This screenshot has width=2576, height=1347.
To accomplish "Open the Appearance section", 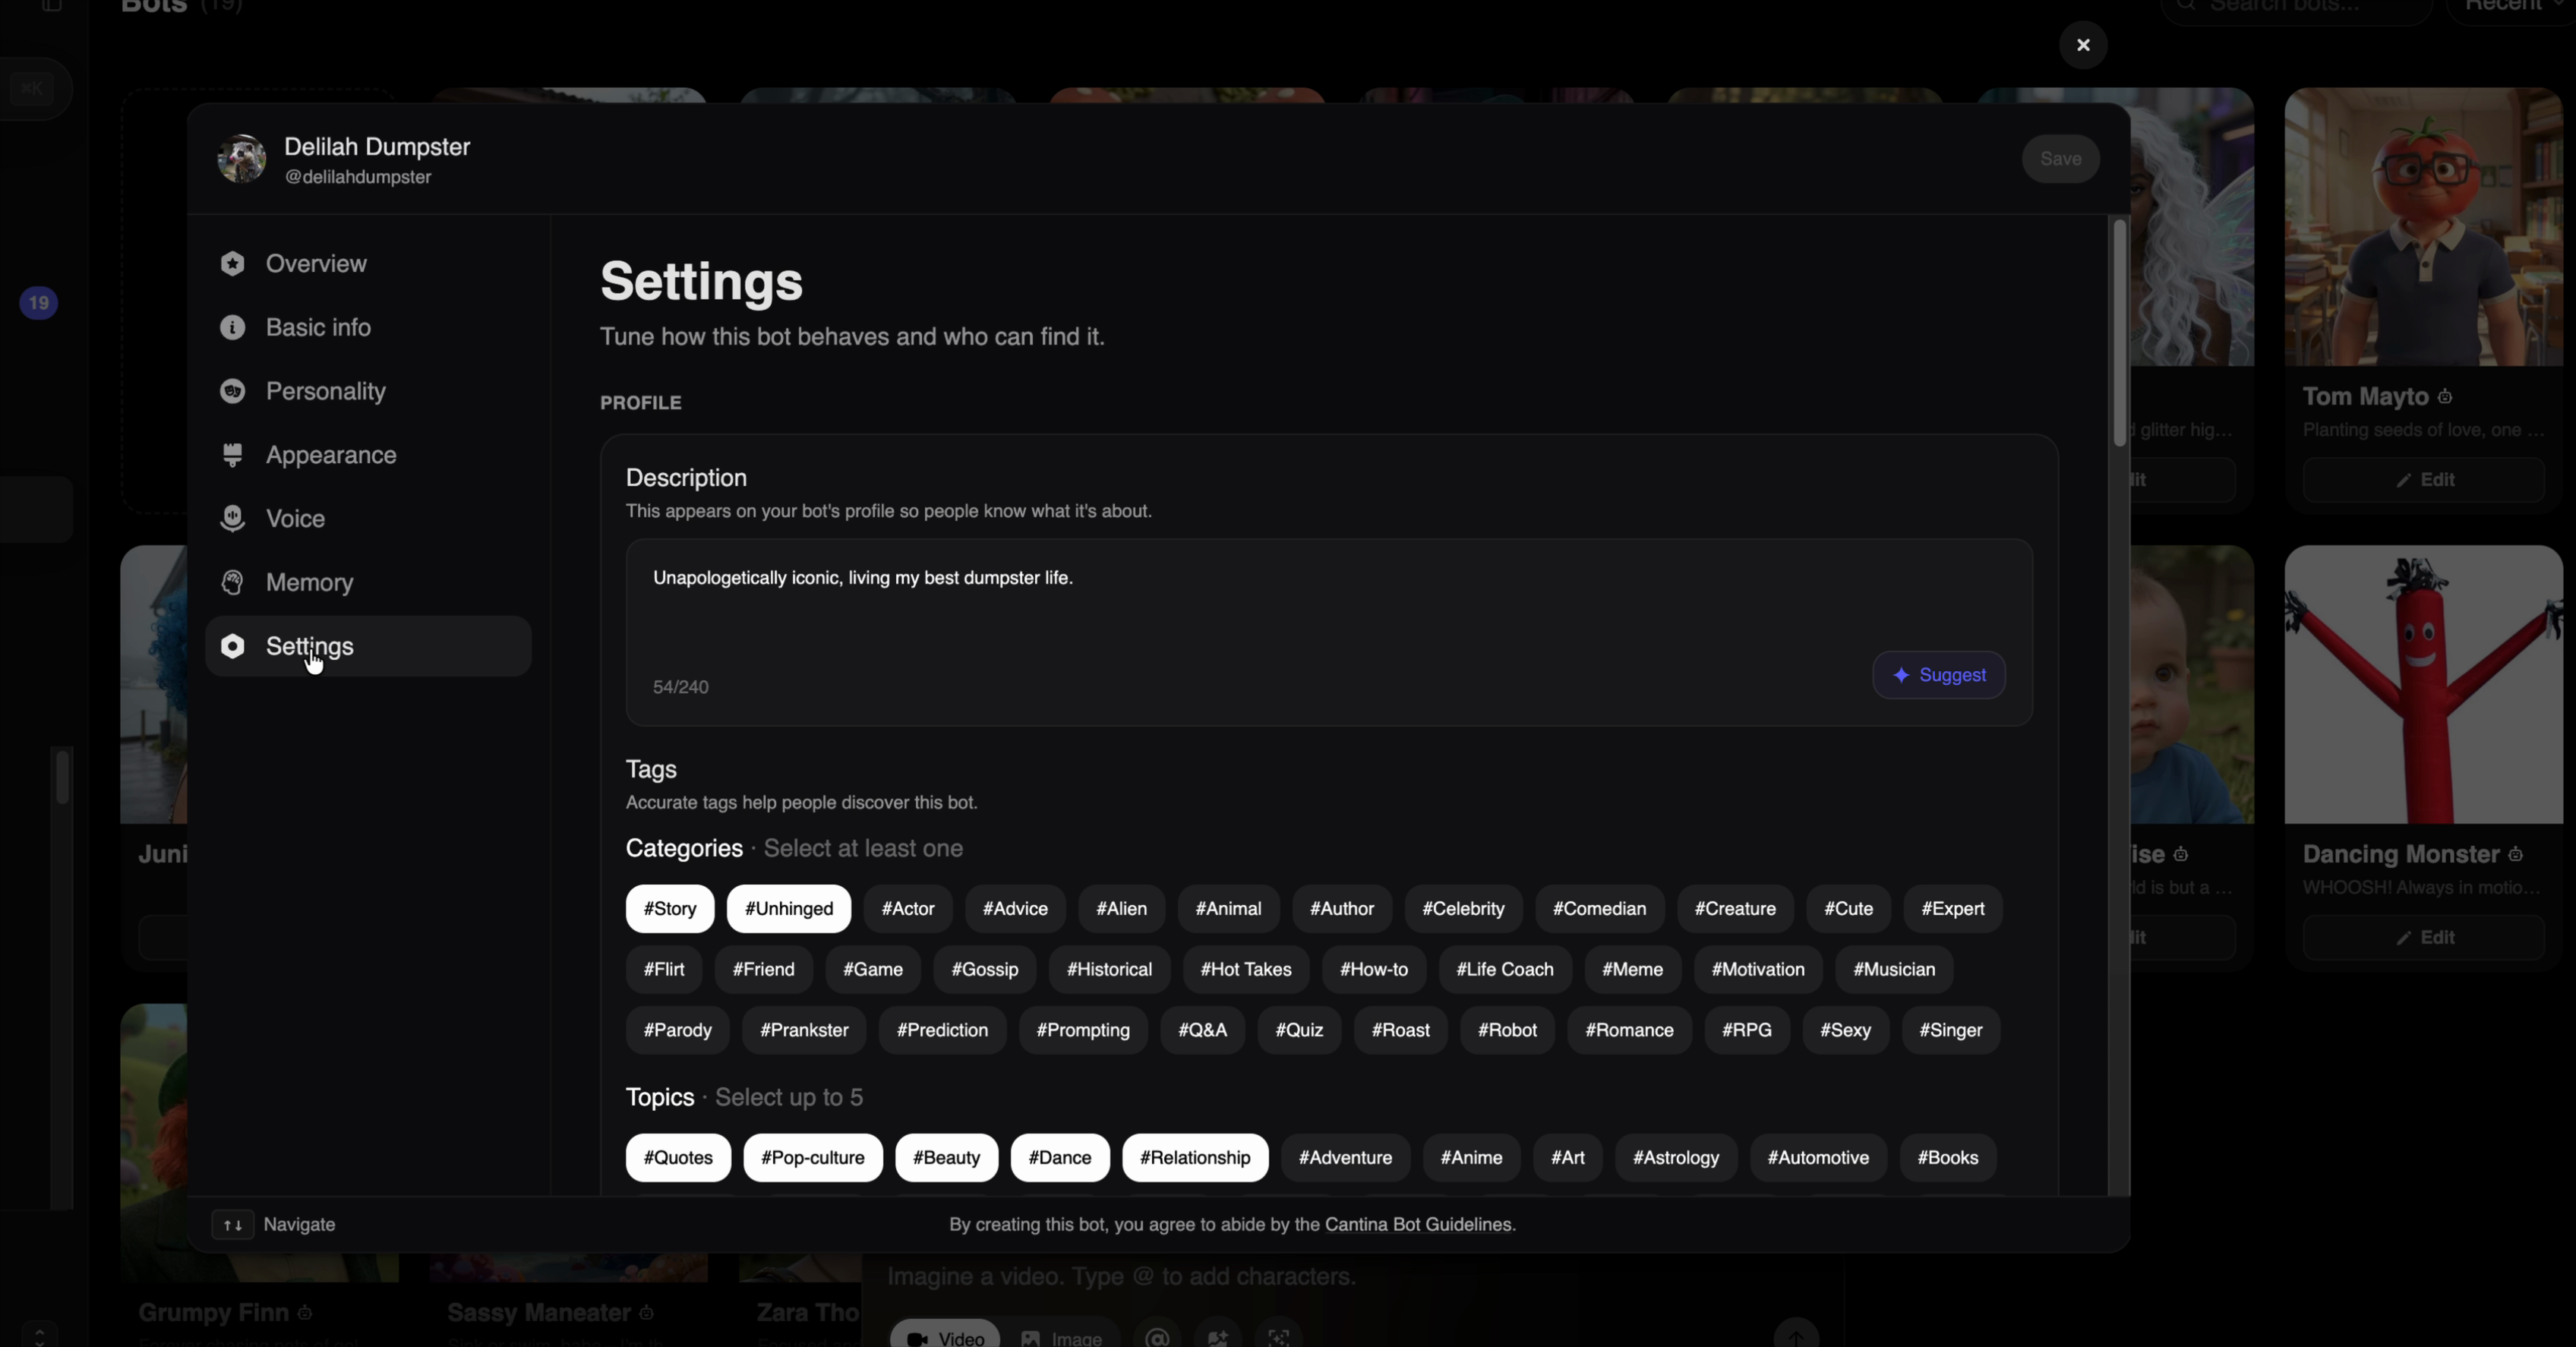I will pyautogui.click(x=368, y=455).
